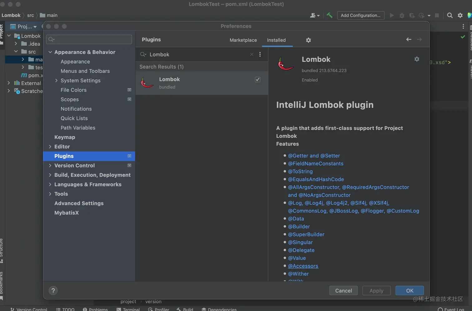This screenshot has width=472, height=311.
Task: Click the Build project hammer icon
Action: pos(329,15)
